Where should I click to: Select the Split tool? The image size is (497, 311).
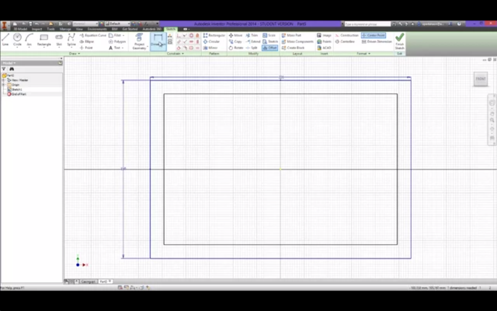pyautogui.click(x=251, y=48)
